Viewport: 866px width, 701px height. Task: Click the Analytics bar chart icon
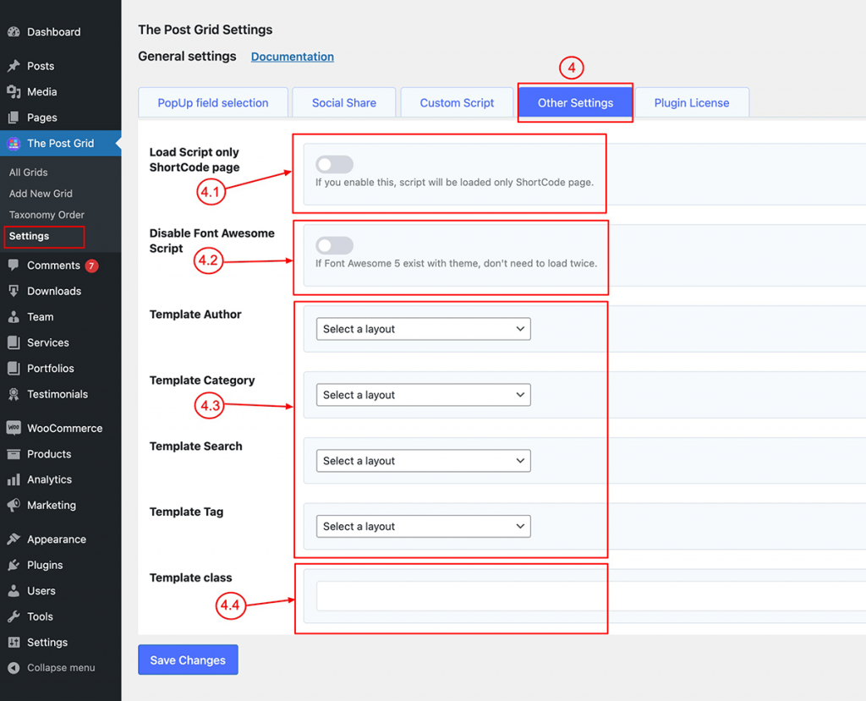point(14,479)
